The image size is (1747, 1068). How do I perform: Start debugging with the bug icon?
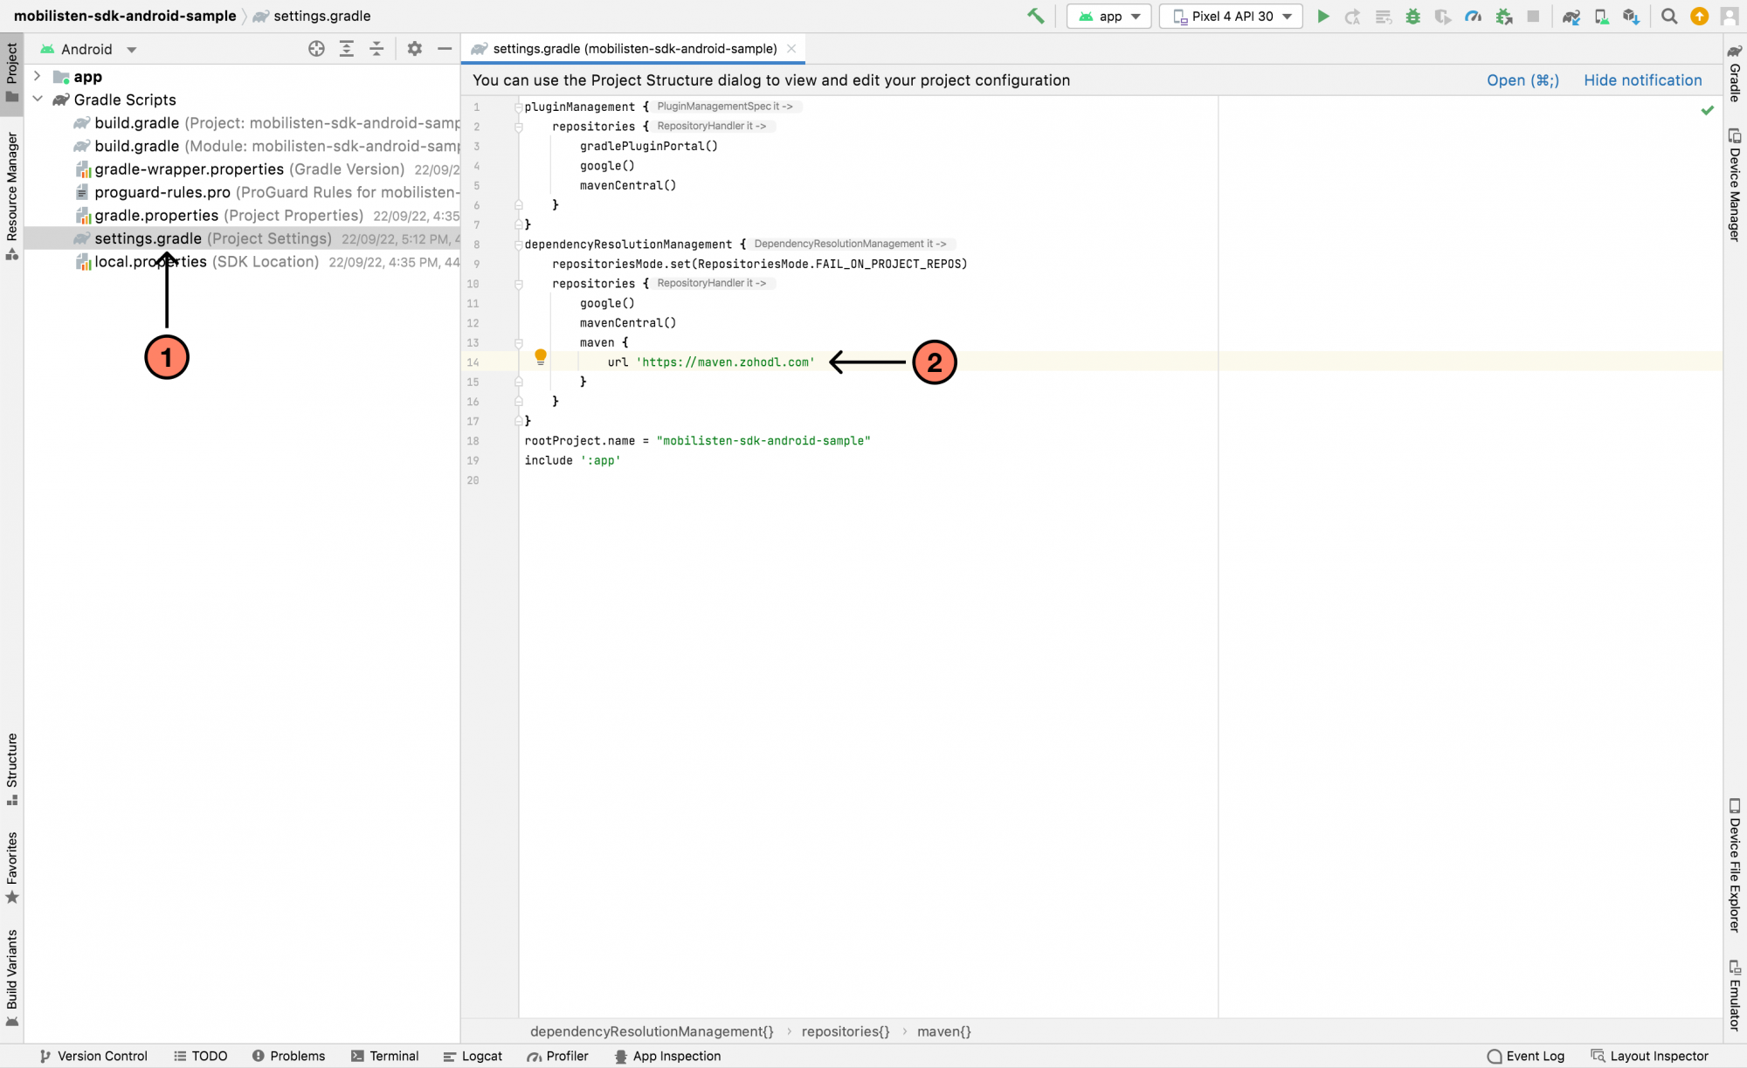pyautogui.click(x=1412, y=16)
